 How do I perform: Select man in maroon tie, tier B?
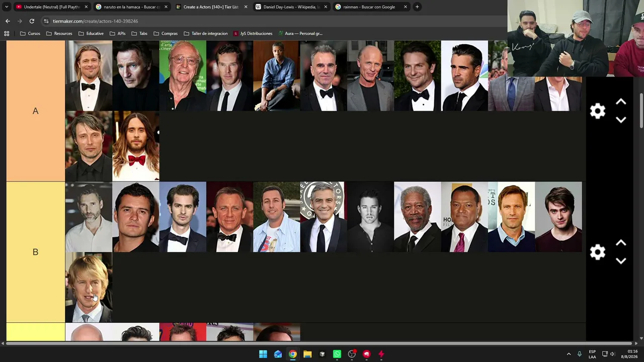coord(464,217)
